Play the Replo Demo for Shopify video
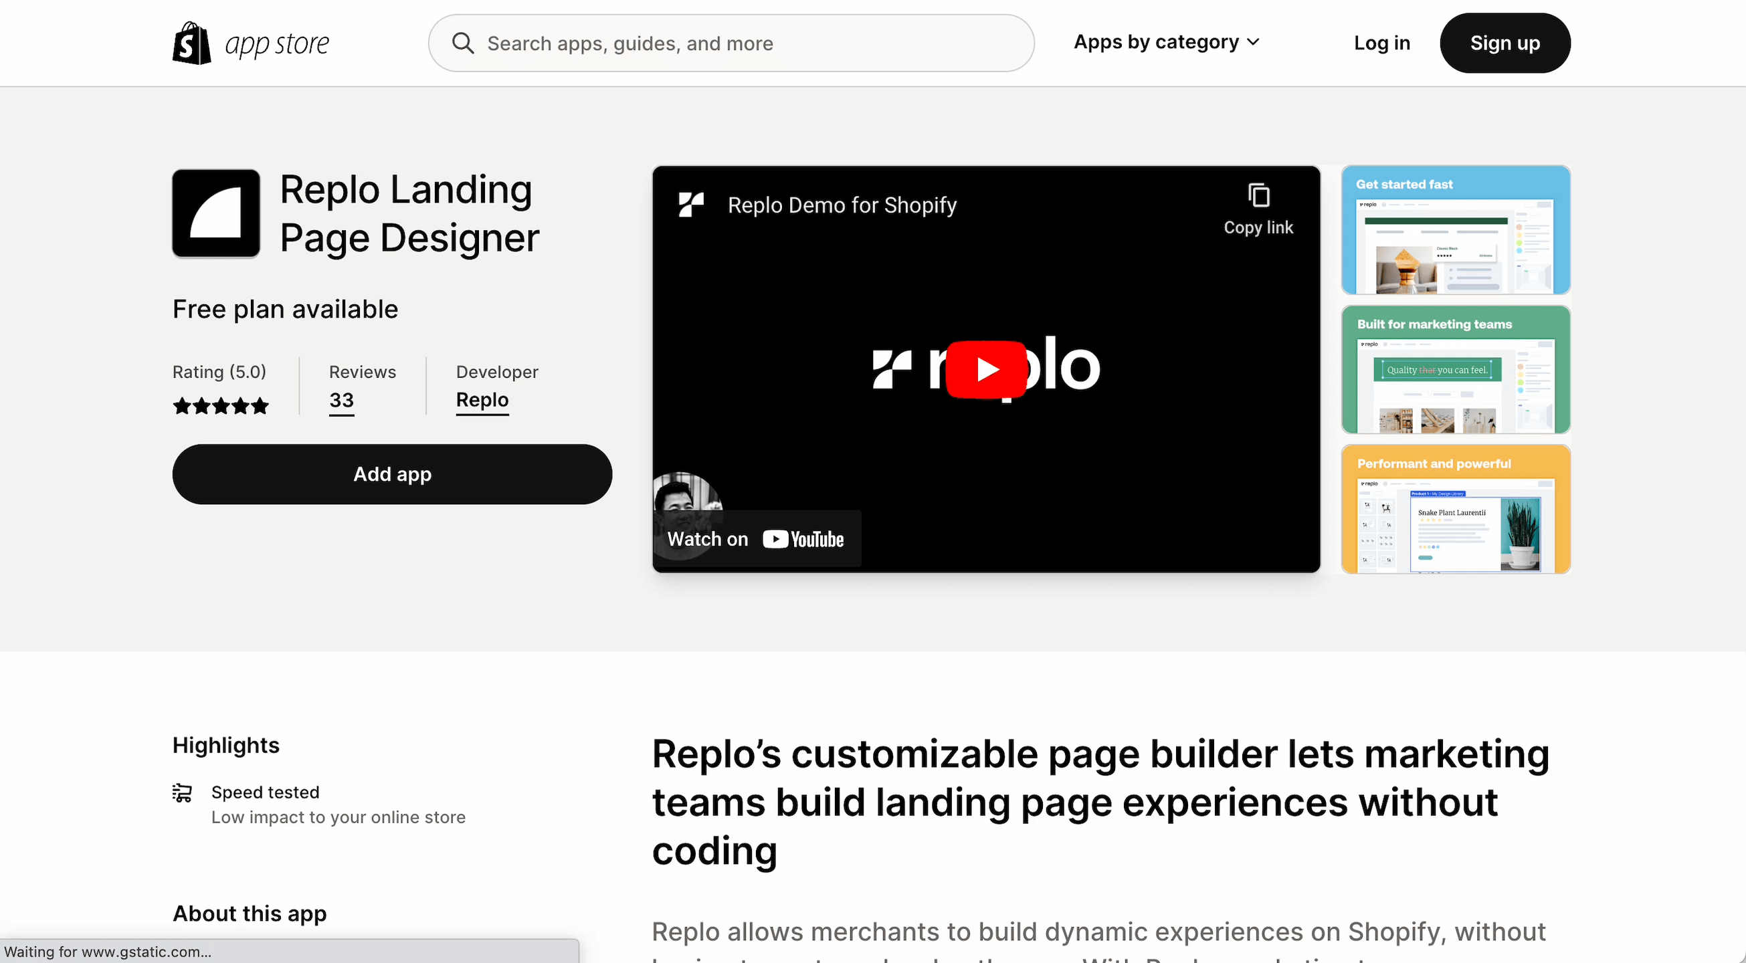This screenshot has width=1746, height=963. [x=986, y=369]
